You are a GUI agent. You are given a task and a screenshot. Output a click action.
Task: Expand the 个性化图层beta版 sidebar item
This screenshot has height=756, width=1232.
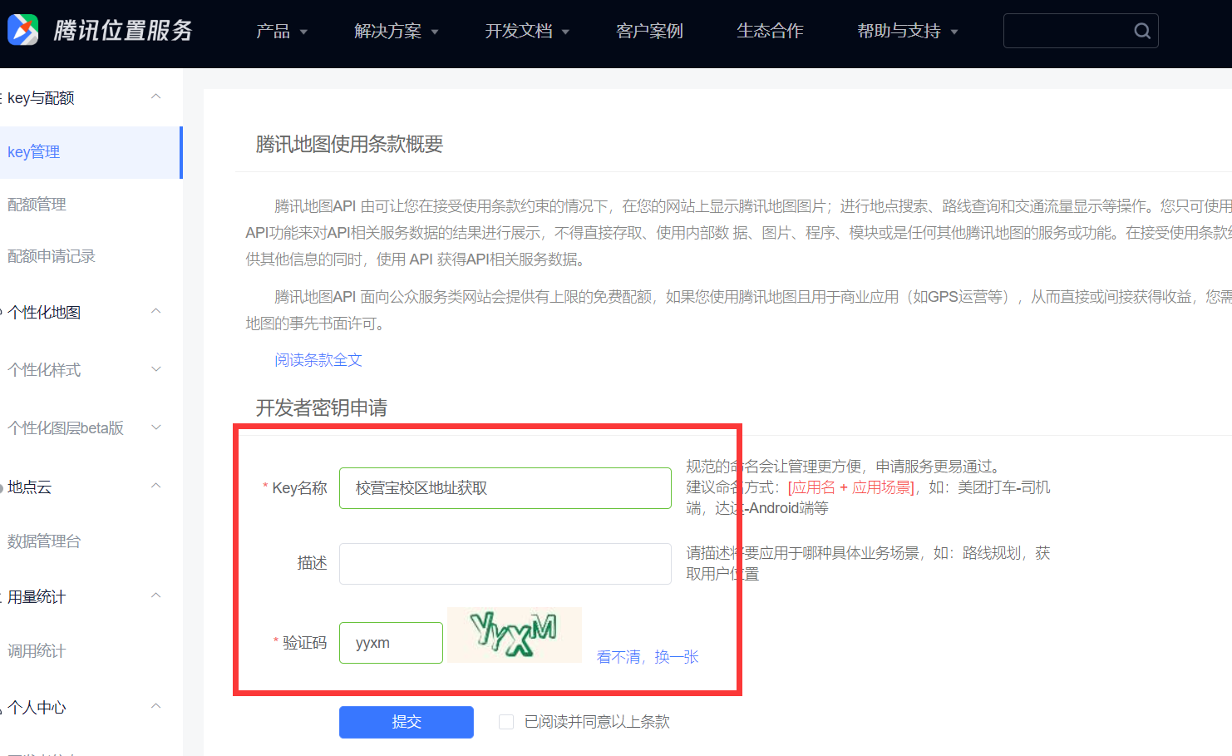pos(155,427)
